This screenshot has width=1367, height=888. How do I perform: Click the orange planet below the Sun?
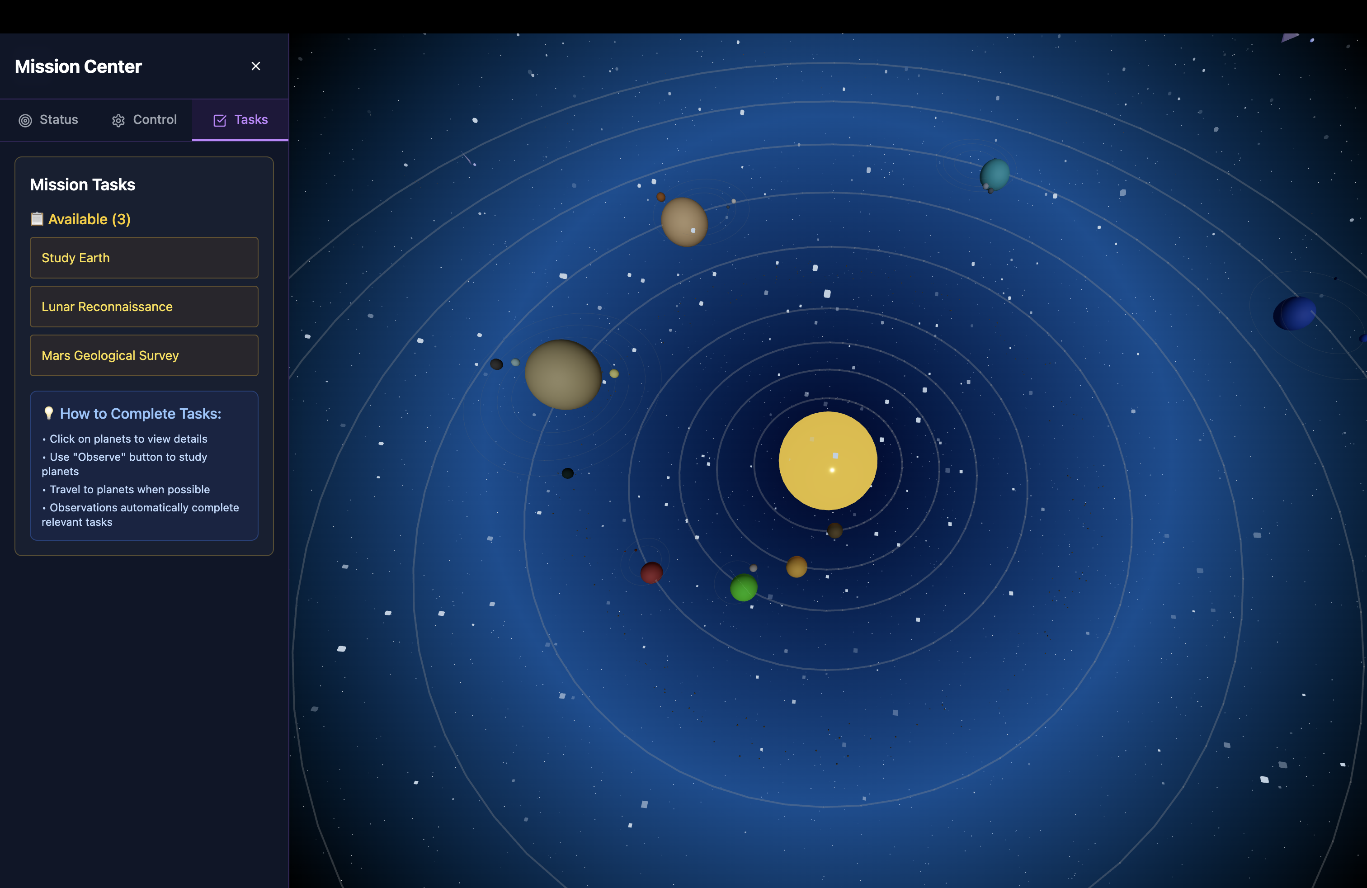(796, 567)
